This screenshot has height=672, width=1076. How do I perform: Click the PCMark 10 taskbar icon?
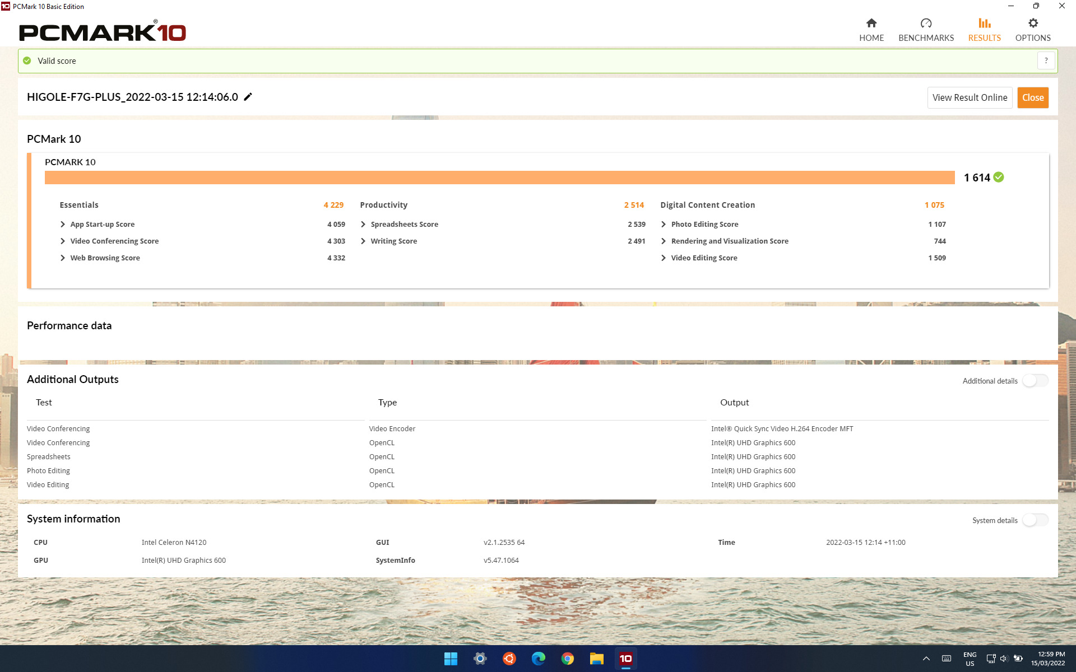[626, 659]
